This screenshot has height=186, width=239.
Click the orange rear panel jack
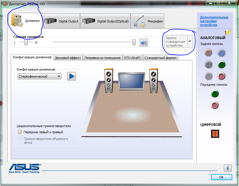208,53
